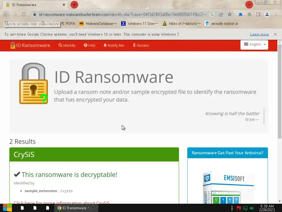
Task: Click the volume speaker tray icon
Action: point(252,208)
